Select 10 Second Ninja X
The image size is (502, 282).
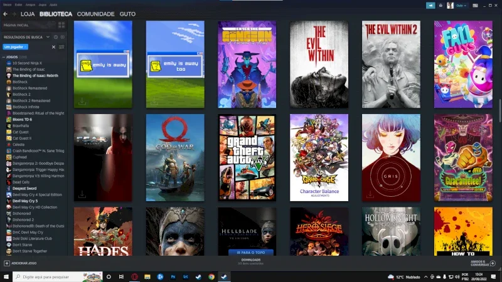27,63
